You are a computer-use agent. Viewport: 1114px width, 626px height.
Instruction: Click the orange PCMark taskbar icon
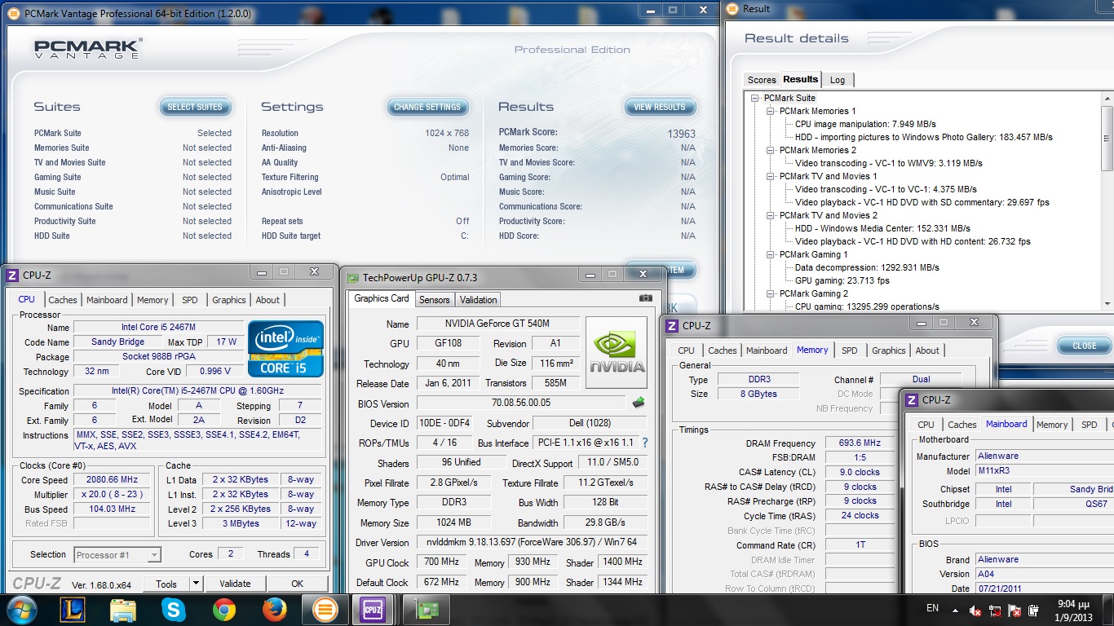click(x=325, y=609)
